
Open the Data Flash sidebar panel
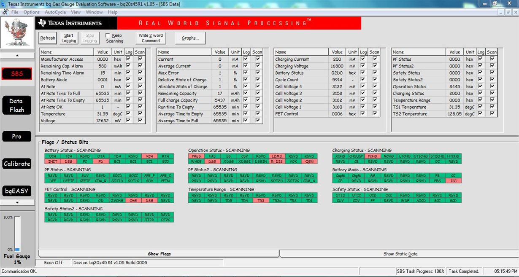point(17,105)
